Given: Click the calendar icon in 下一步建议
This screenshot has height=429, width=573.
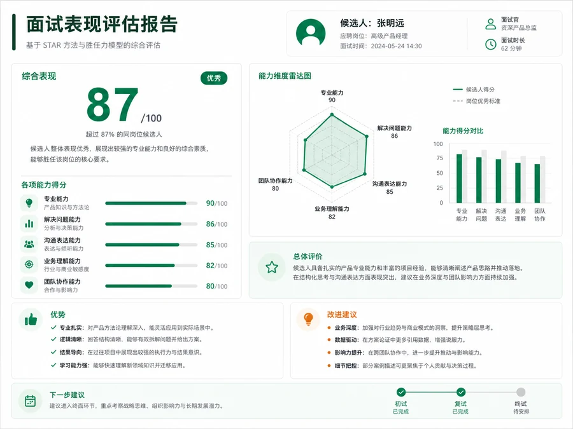Looking at the screenshot, I should [30, 401].
